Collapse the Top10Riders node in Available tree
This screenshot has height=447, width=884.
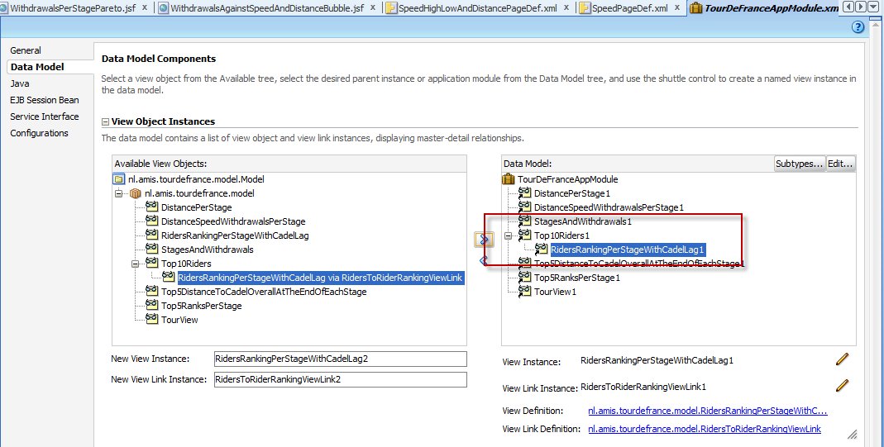(136, 264)
